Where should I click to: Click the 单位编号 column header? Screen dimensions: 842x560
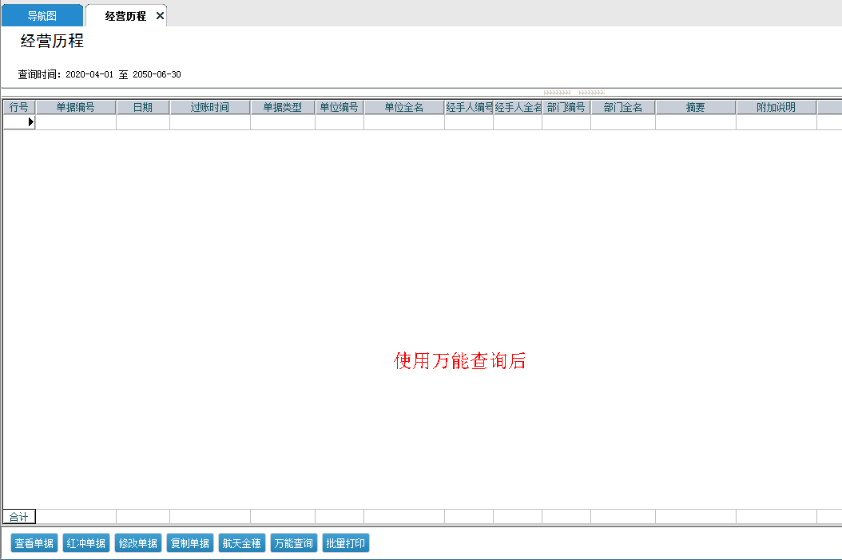point(340,107)
